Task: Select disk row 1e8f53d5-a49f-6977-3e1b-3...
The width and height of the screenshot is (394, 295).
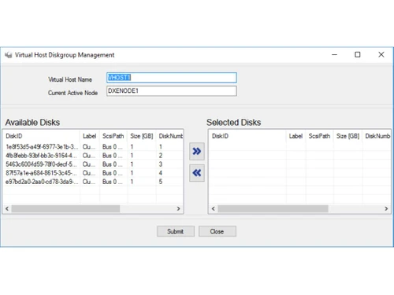Action: pos(93,146)
